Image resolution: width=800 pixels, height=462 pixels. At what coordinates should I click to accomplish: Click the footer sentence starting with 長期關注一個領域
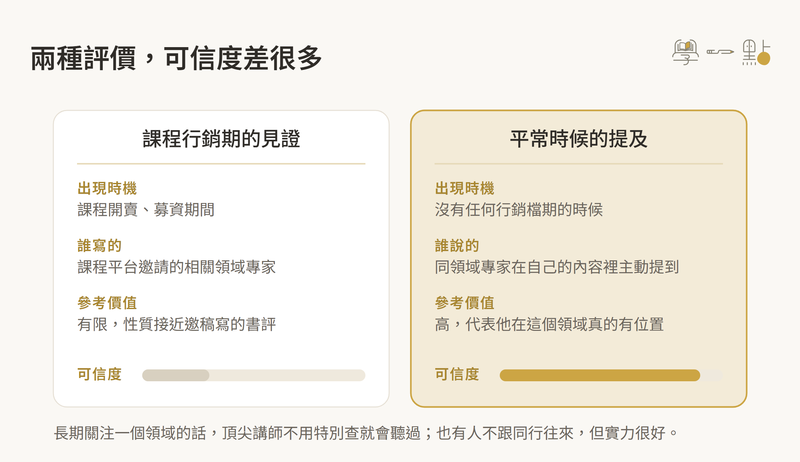(365, 433)
